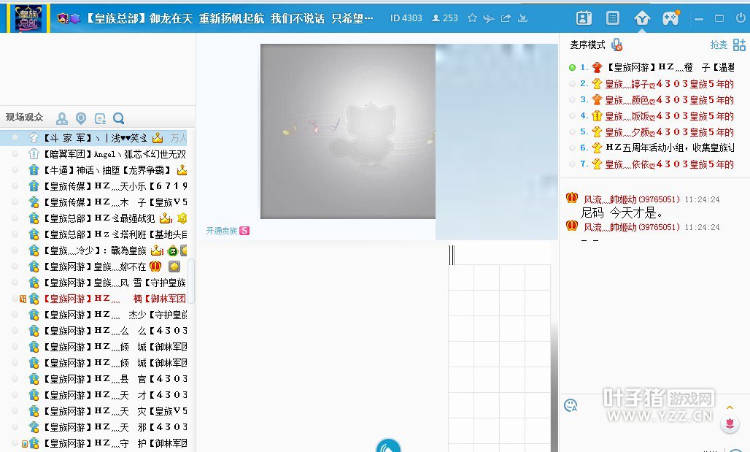Share the channel via the share icon
The image size is (750, 452).
coord(506,18)
